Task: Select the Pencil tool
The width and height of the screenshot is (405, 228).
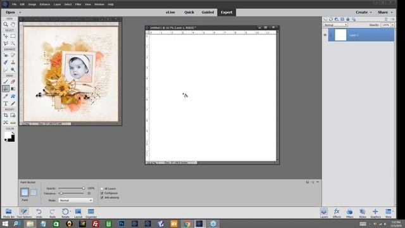Action: coord(13,103)
